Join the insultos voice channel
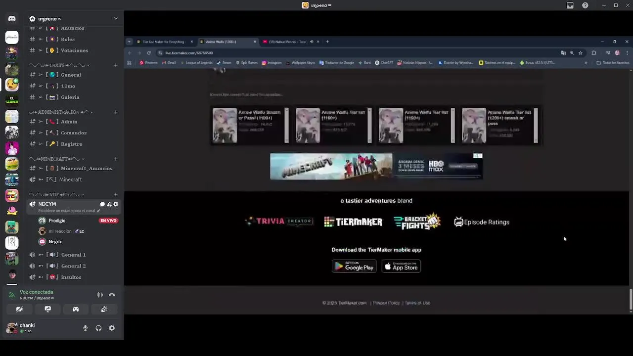This screenshot has width=633, height=356. (x=74, y=277)
